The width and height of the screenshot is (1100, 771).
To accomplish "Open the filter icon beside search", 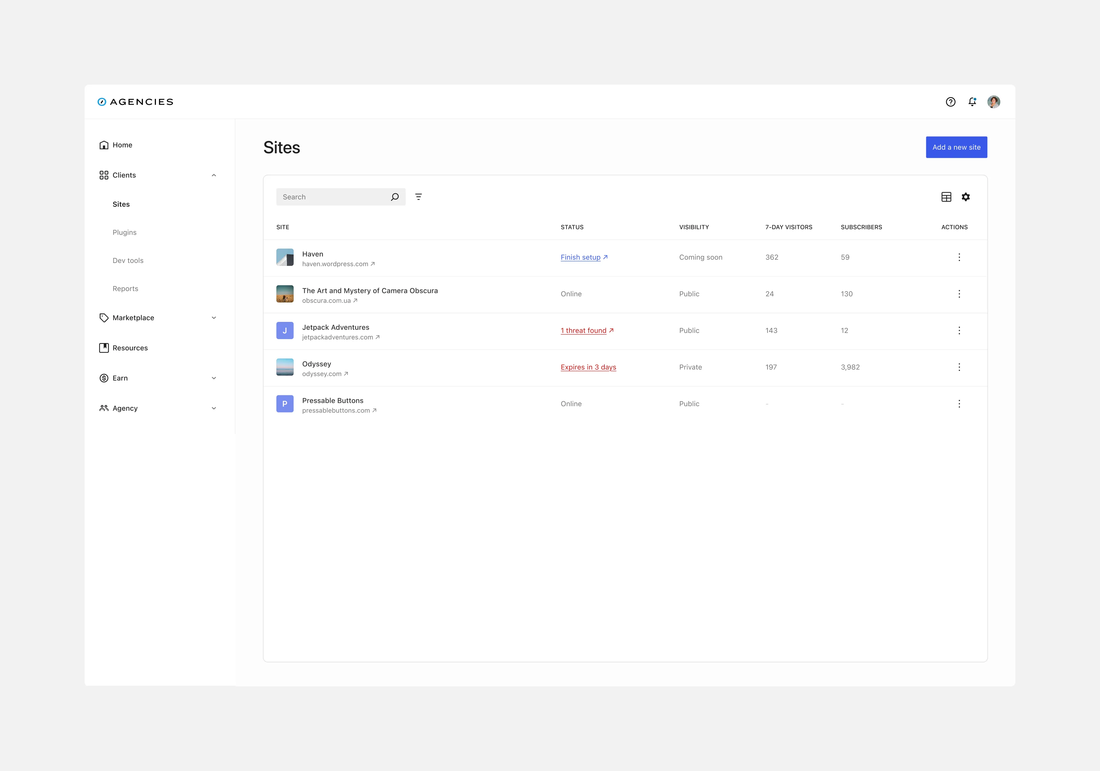I will [419, 196].
